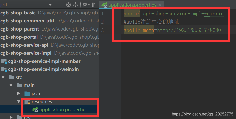
Task: Collapse the main folder
Action: point(11,85)
